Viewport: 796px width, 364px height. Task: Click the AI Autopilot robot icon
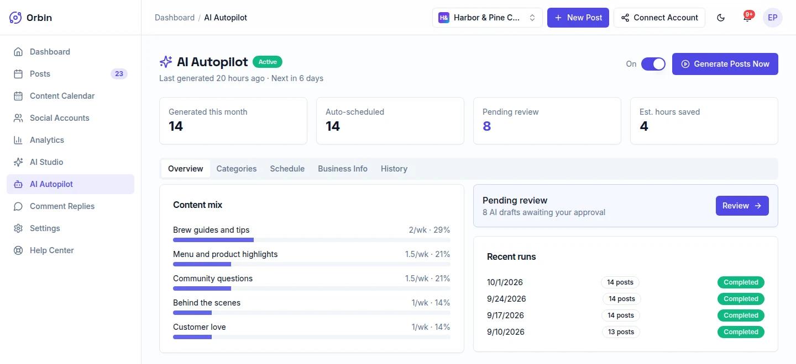(18, 184)
